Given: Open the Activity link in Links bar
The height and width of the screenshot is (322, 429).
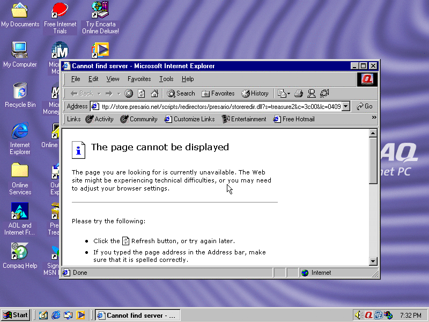Looking at the screenshot, I should 99,119.
